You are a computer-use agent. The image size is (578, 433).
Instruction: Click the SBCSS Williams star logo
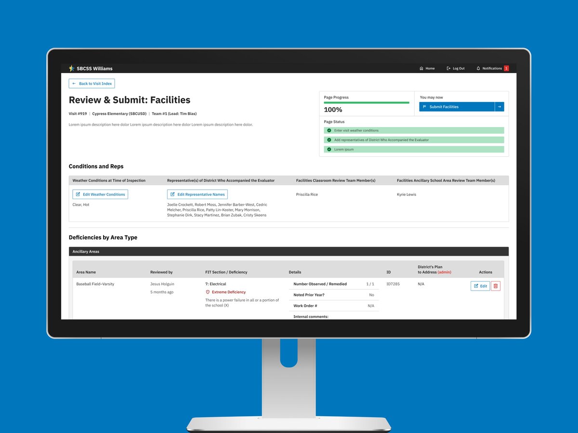click(x=72, y=68)
